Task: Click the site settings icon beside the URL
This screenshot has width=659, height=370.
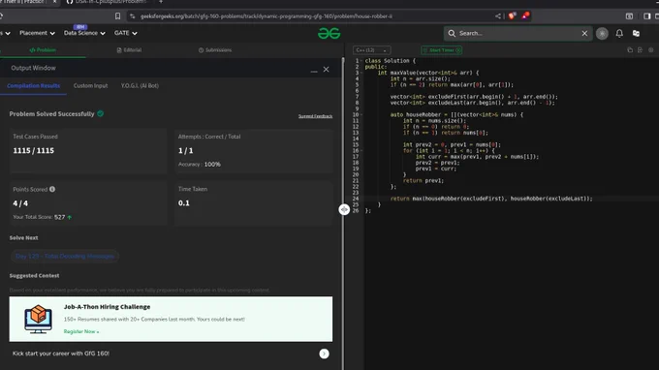Action: click(133, 15)
